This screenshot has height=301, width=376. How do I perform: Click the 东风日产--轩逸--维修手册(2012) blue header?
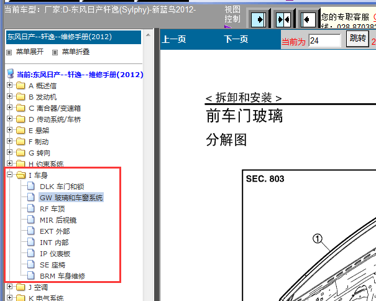point(73,37)
